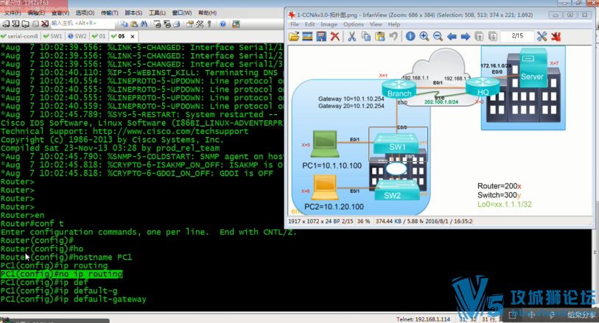Click the Server in topology image
The height and width of the screenshot is (323, 599).
point(533,68)
